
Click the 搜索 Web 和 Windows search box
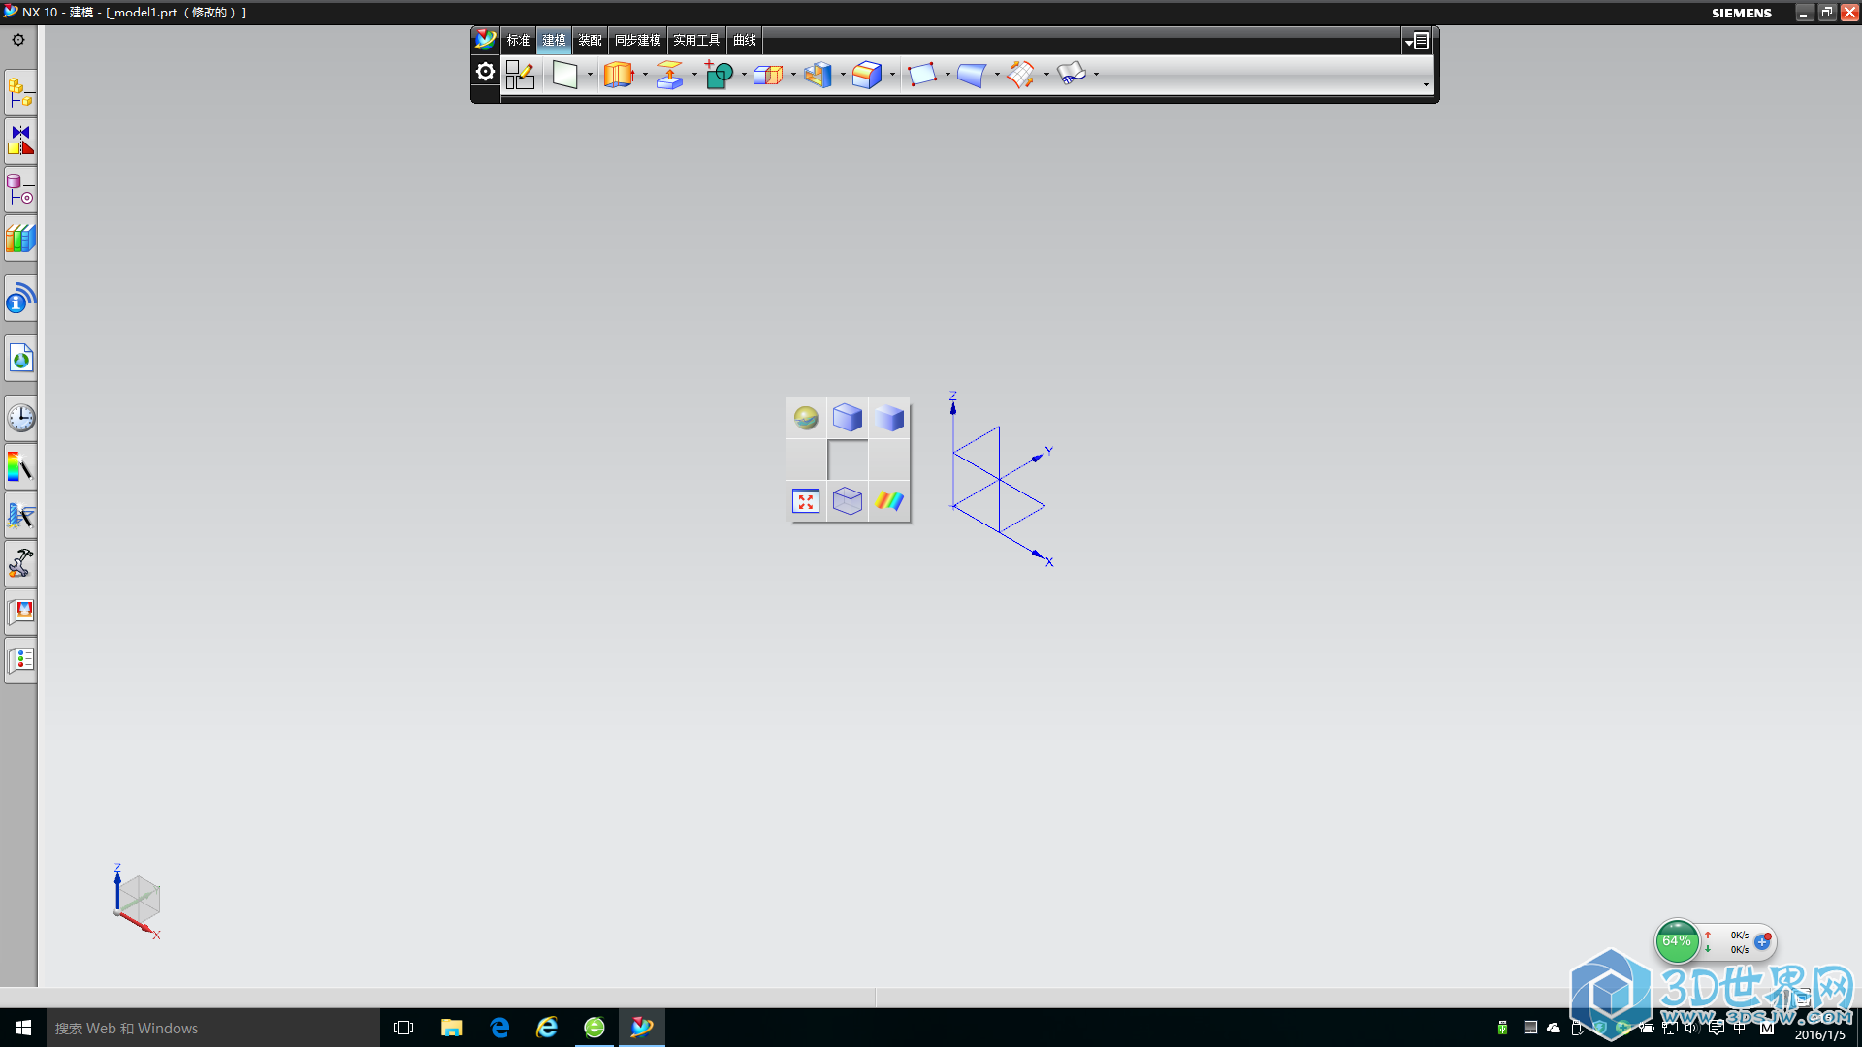click(x=213, y=1028)
